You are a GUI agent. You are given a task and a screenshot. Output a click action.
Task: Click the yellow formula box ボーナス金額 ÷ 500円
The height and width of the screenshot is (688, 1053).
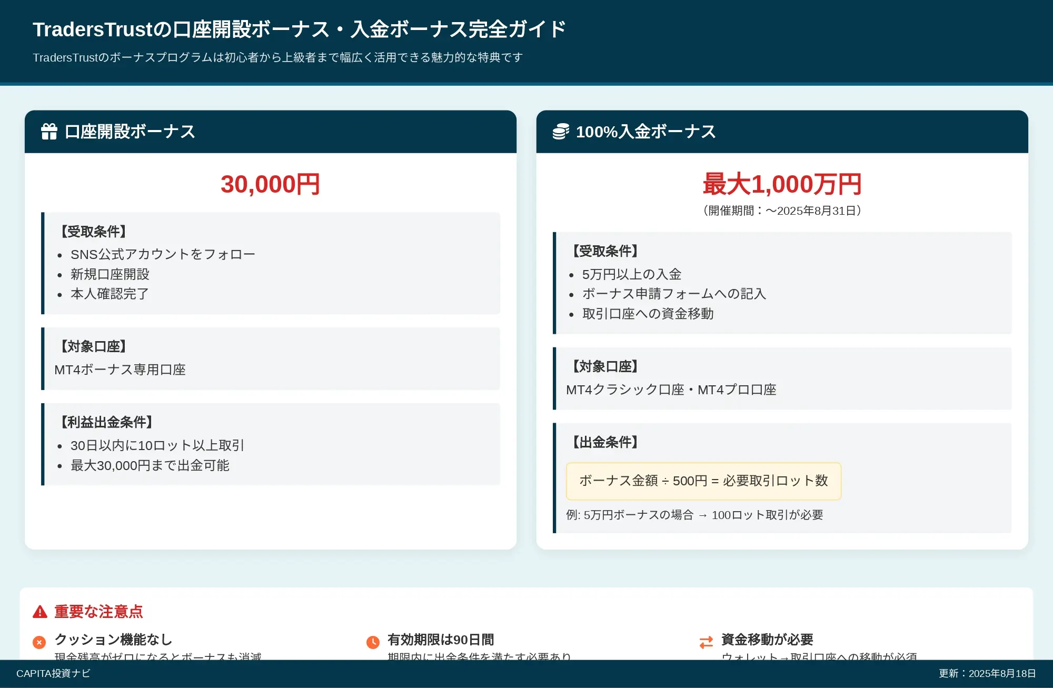pos(703,481)
